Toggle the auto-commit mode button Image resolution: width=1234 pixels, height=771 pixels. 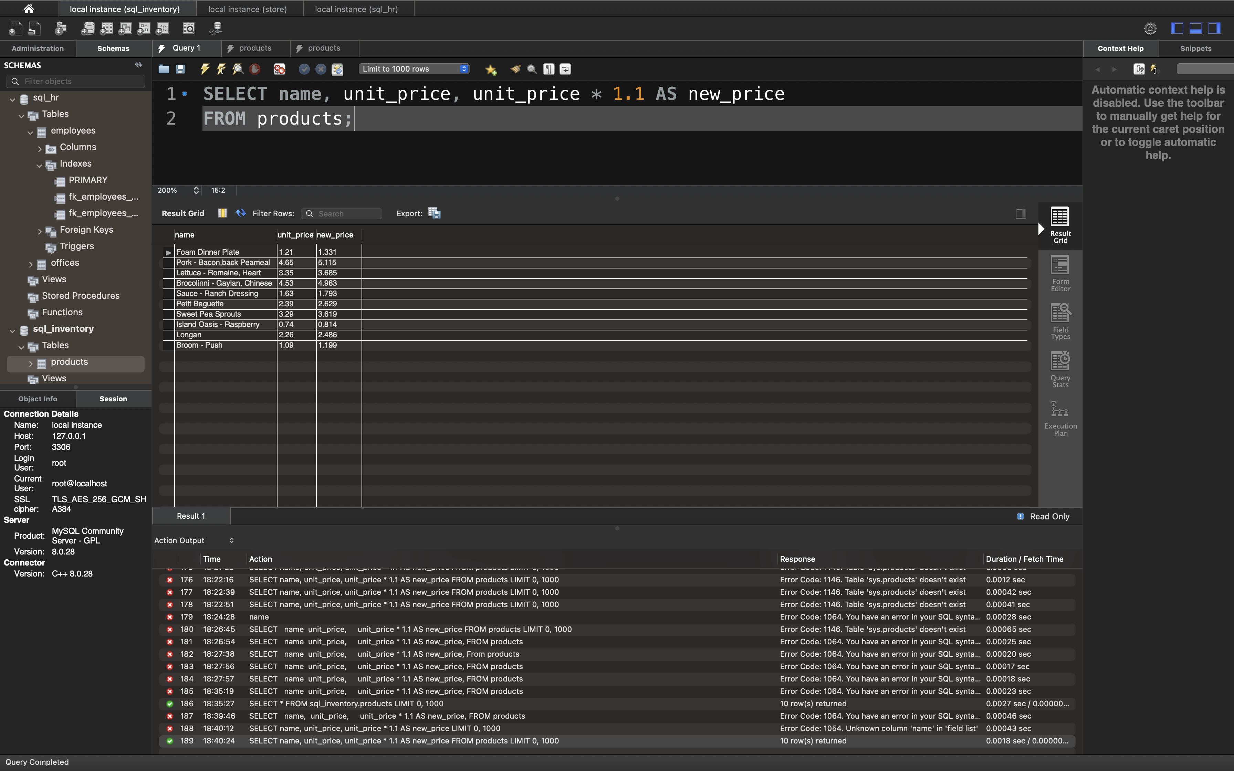tap(337, 69)
